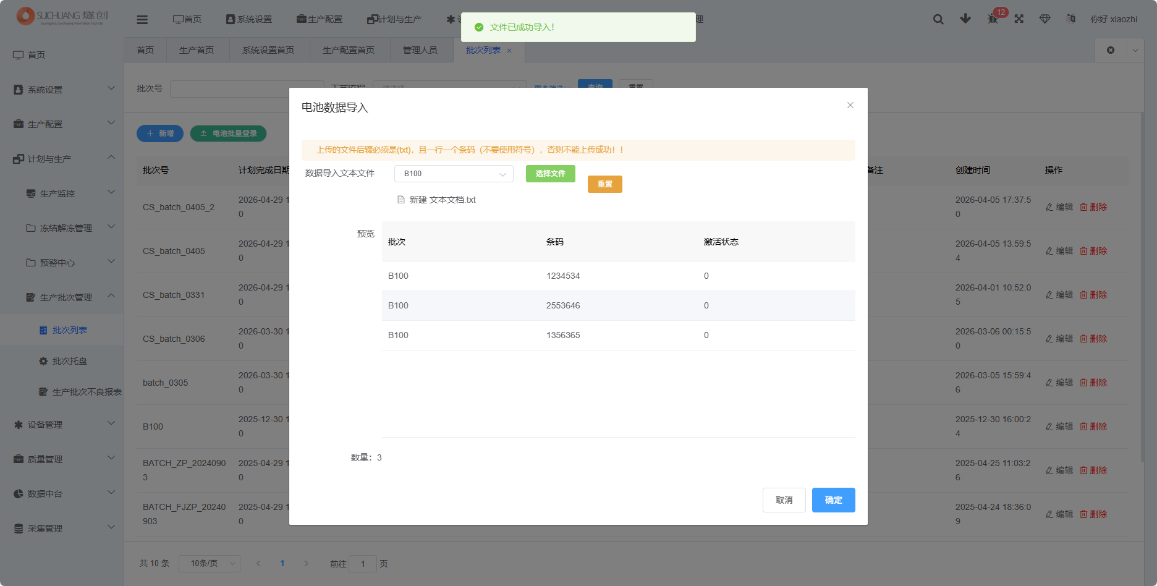Click the language translate icon

(1071, 19)
